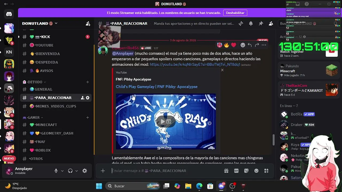Remove the YouTube embed with its X
The width and height of the screenshot is (342, 192).
(x=222, y=70)
